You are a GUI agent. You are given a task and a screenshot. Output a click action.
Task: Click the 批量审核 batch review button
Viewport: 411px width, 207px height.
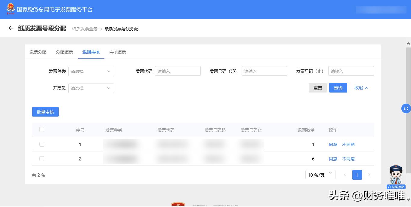45,112
